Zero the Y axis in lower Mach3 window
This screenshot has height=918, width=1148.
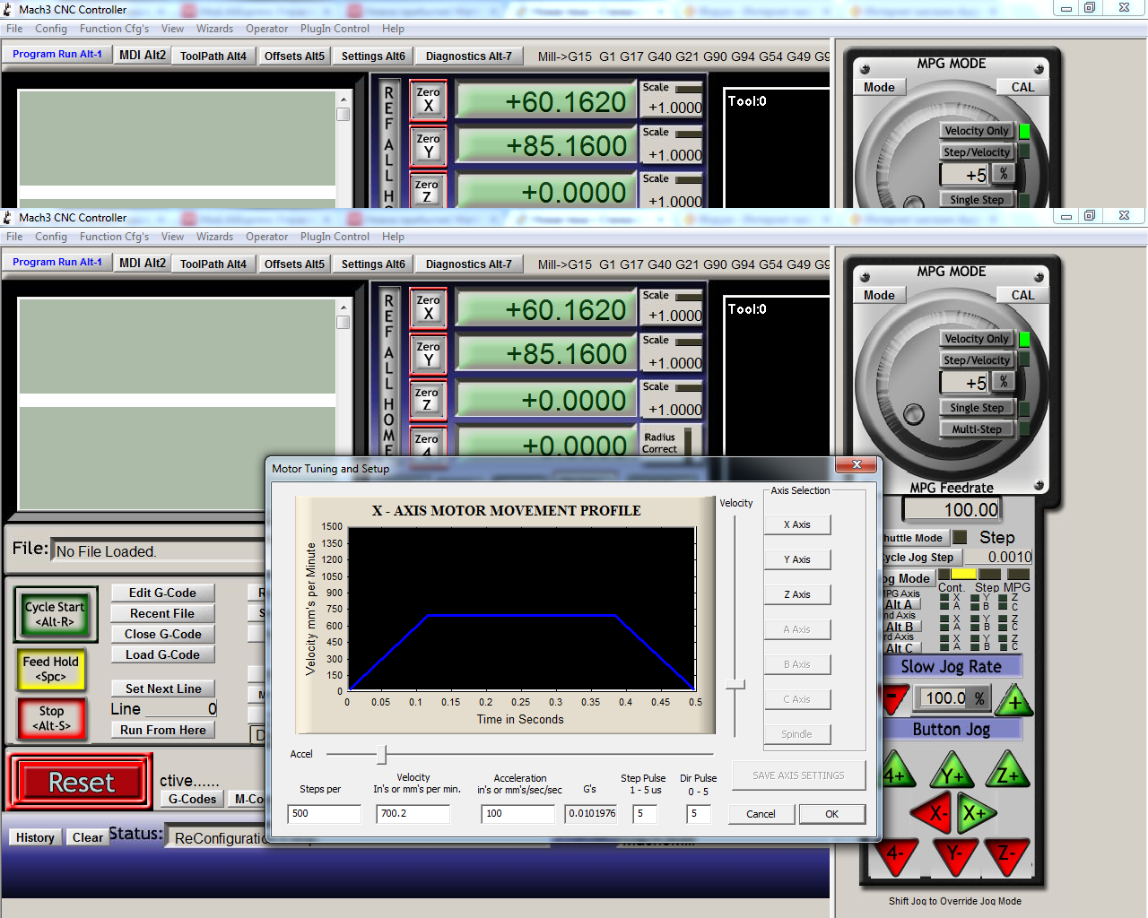[428, 354]
